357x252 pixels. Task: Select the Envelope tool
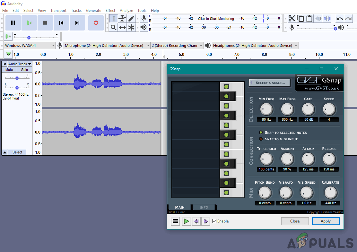[x=122, y=19]
